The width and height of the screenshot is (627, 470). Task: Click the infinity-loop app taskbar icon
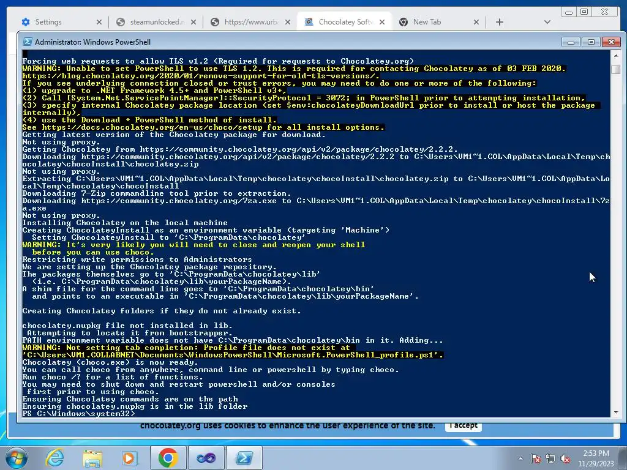pyautogui.click(x=206, y=458)
